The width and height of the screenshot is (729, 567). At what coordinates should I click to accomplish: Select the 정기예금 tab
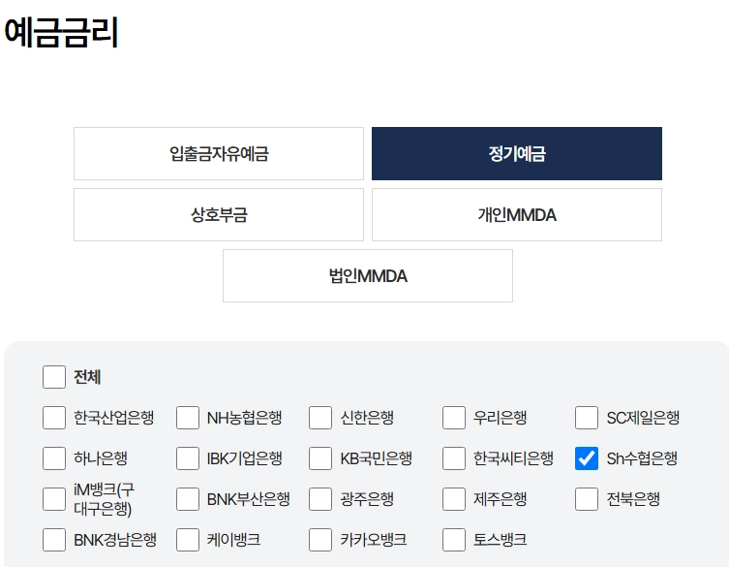[x=517, y=153]
